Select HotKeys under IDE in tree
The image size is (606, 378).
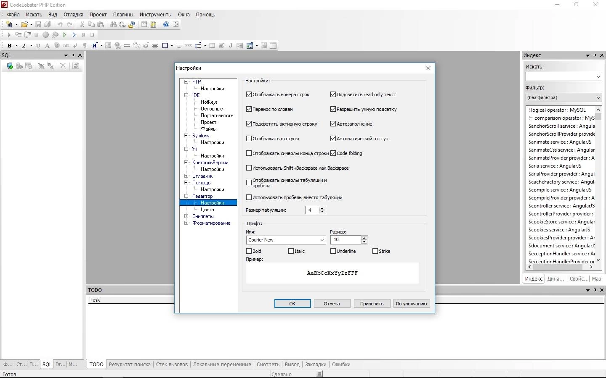pyautogui.click(x=209, y=102)
